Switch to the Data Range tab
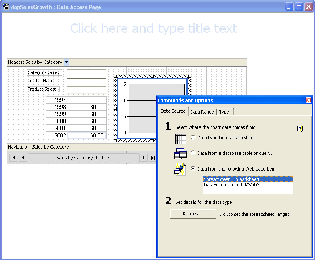The image size is (315, 260). click(x=202, y=112)
